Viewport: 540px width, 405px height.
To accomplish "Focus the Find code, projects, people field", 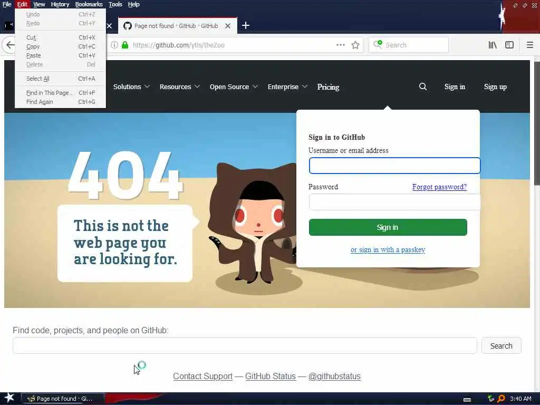I will coord(245,345).
